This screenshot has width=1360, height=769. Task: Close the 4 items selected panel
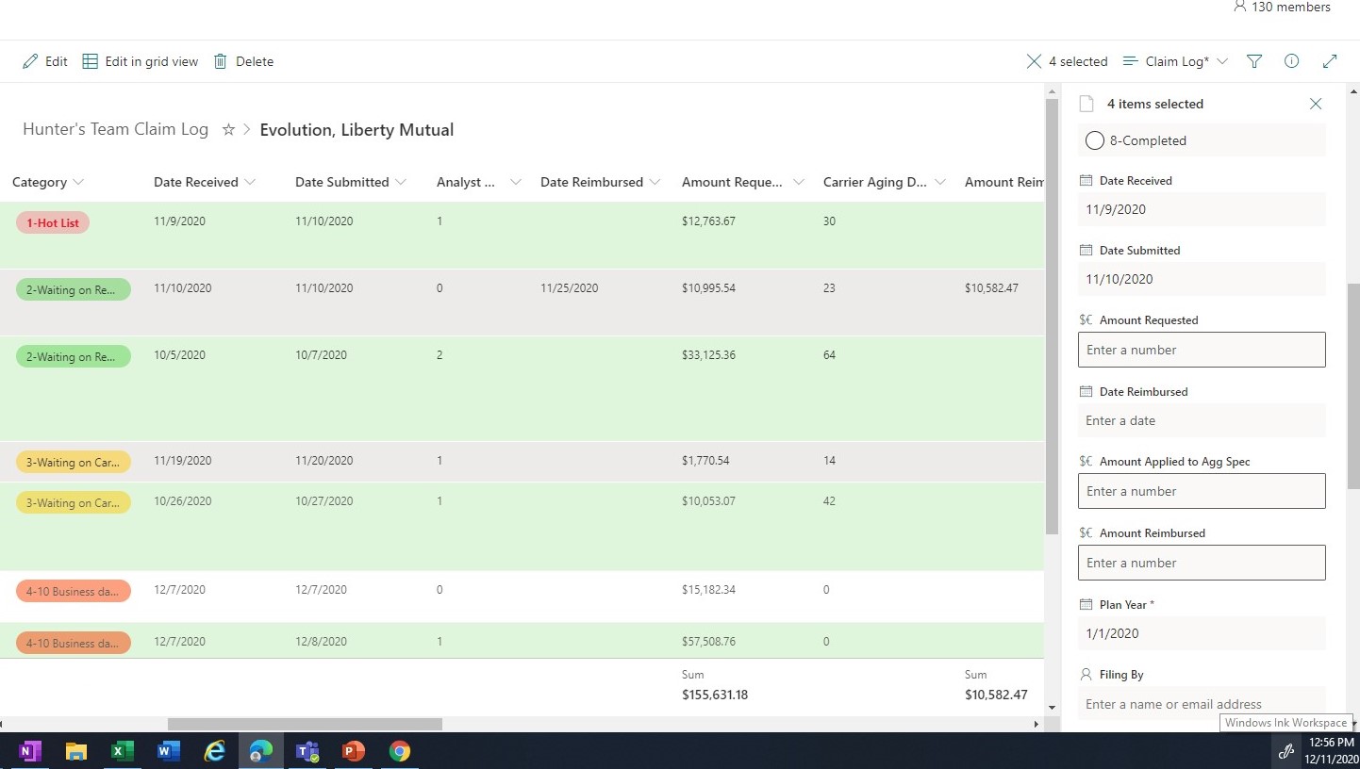[x=1316, y=104]
